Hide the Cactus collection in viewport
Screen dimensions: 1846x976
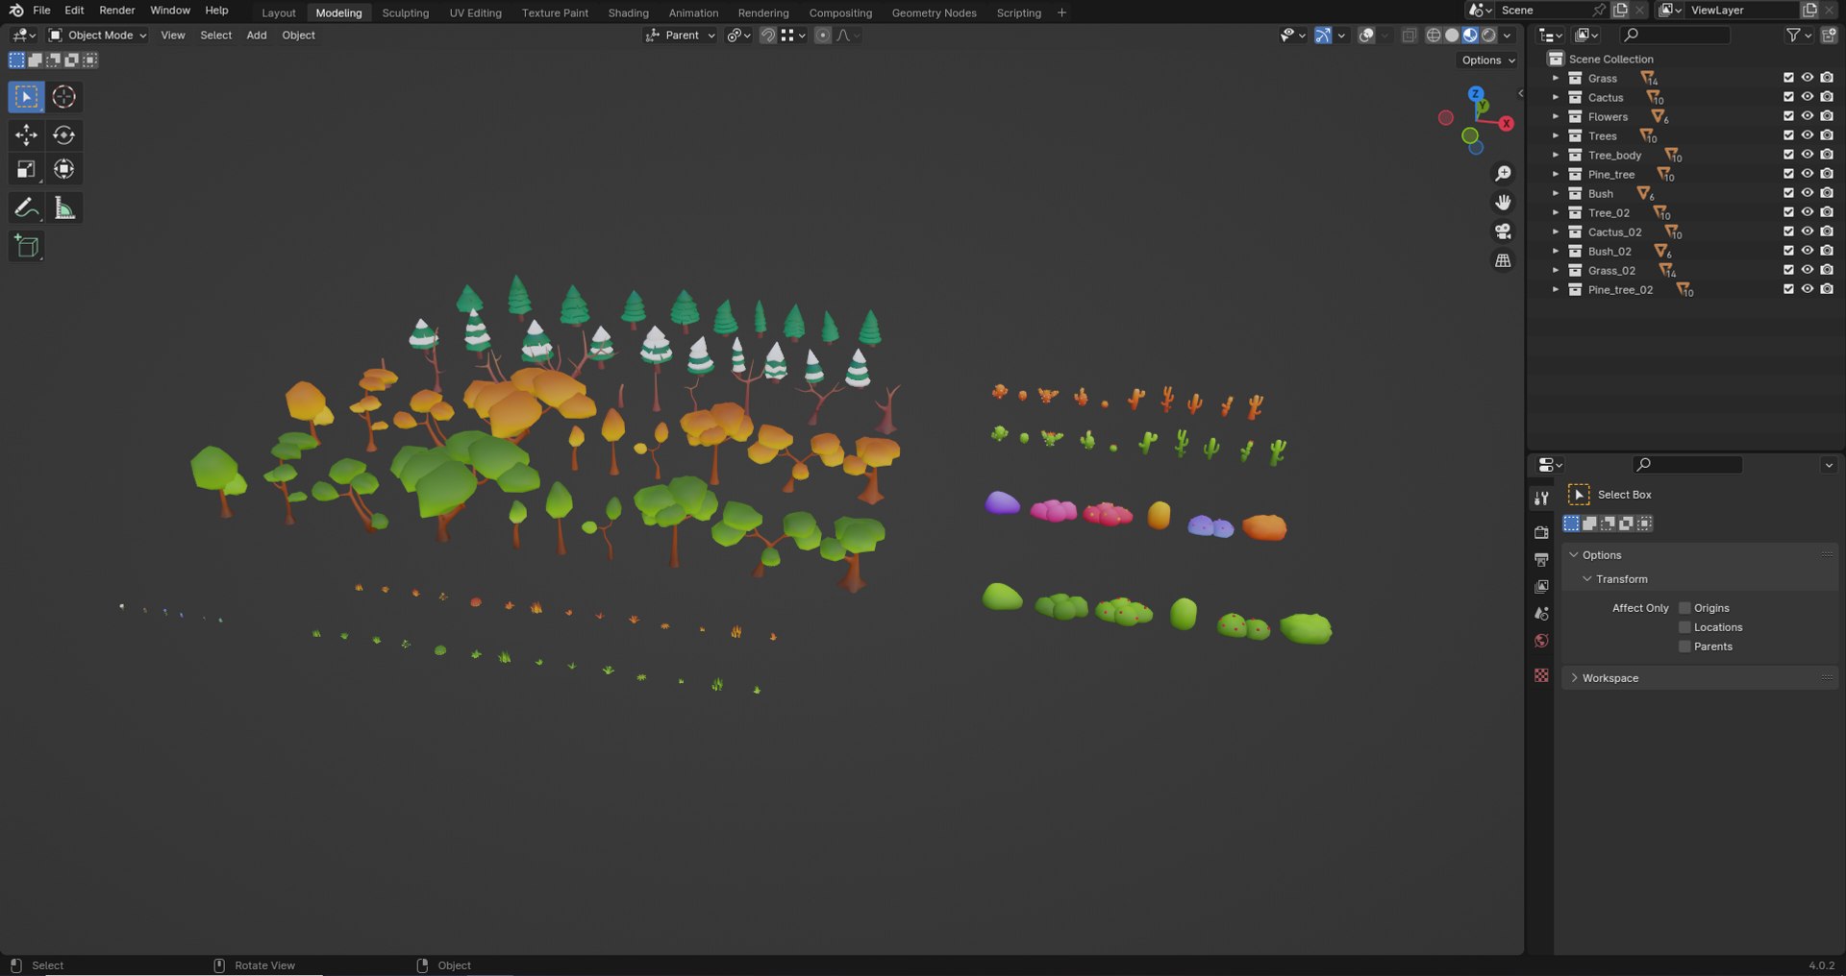coord(1808,97)
